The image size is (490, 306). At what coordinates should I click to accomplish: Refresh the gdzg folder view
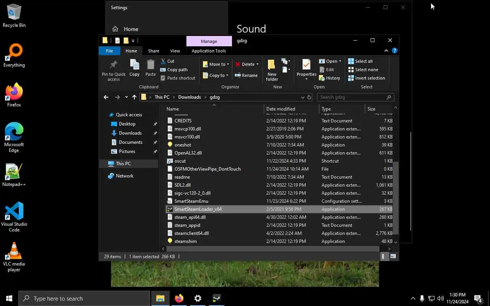tap(309, 97)
